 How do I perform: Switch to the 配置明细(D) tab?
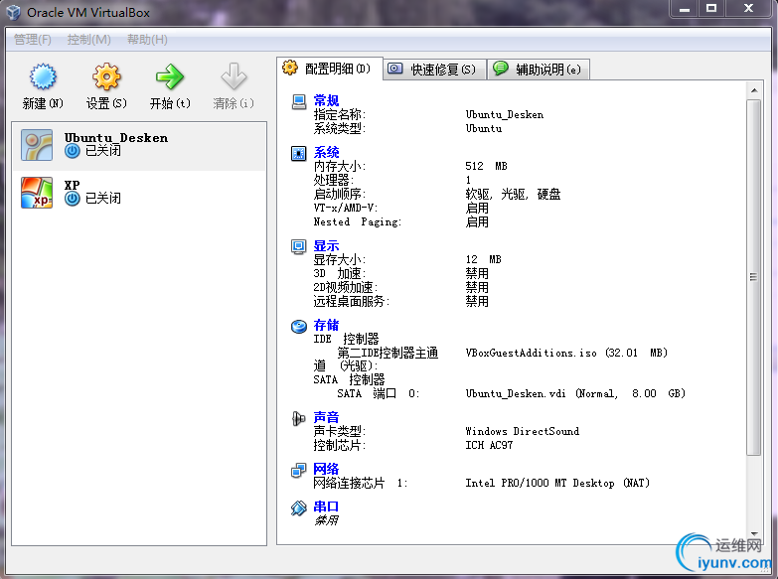coord(330,69)
